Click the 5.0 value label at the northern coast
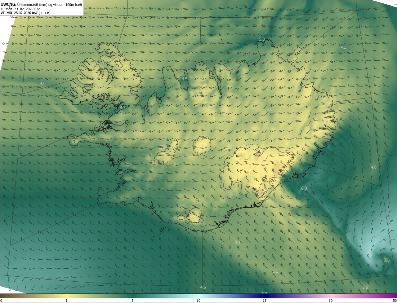Image resolution: width=397 pixels, height=303 pixels. click(262, 39)
